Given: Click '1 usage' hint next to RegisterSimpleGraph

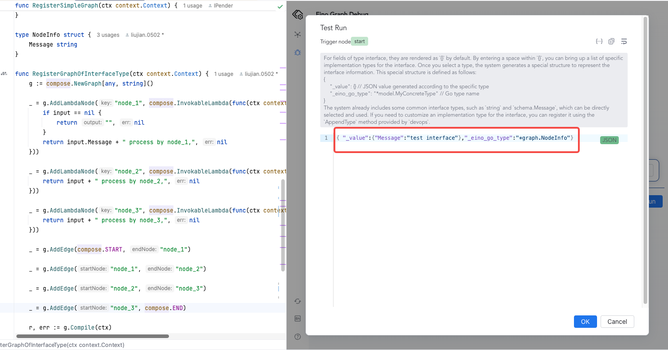Looking at the screenshot, I should [x=193, y=6].
